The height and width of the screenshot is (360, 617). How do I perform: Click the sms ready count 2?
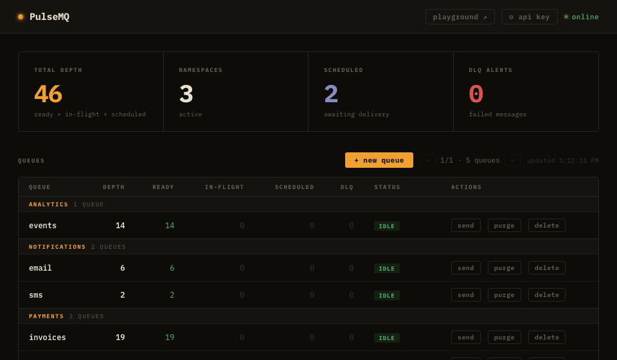172,295
